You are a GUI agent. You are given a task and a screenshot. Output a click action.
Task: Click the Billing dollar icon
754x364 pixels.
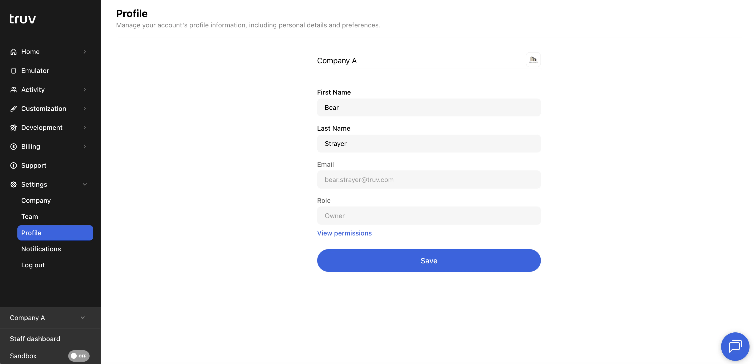(13, 146)
